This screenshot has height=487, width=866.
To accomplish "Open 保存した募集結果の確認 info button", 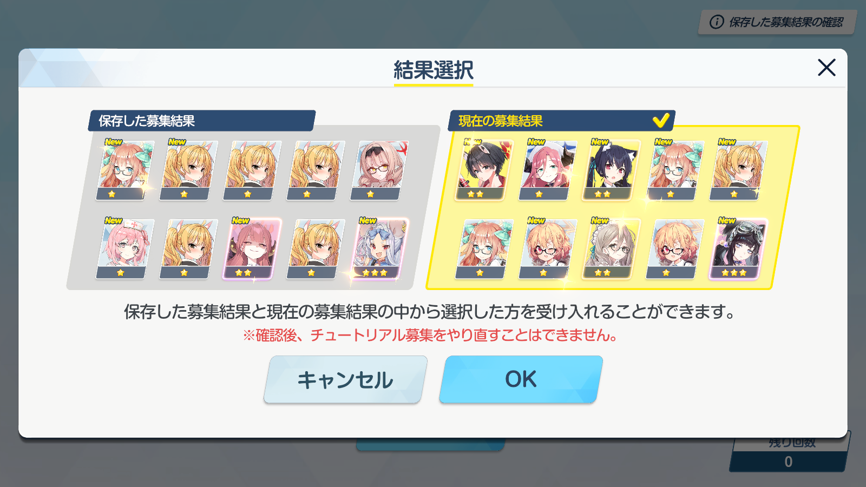I will (777, 22).
